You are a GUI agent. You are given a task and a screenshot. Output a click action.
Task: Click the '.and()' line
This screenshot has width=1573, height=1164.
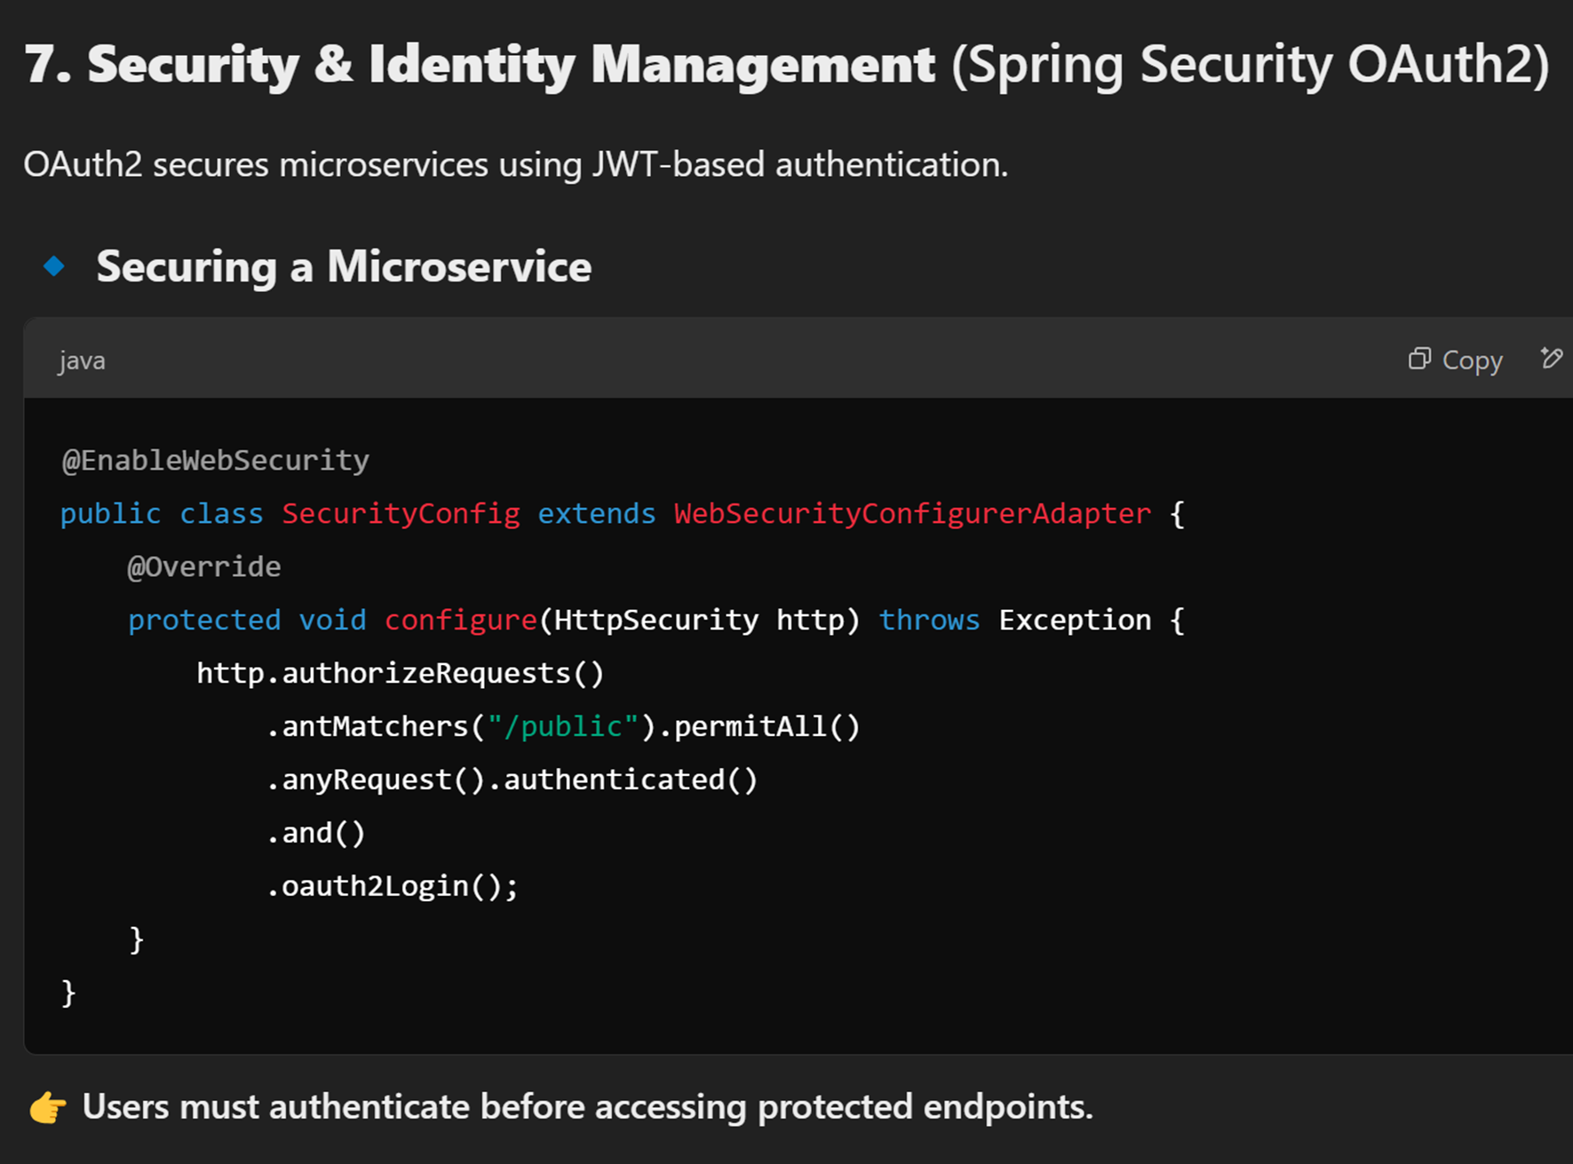316,833
